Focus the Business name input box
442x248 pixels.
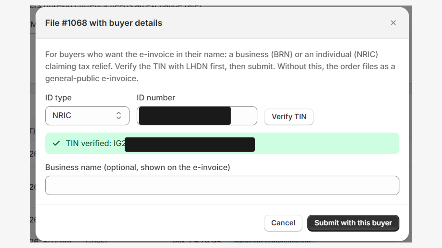[x=222, y=185]
